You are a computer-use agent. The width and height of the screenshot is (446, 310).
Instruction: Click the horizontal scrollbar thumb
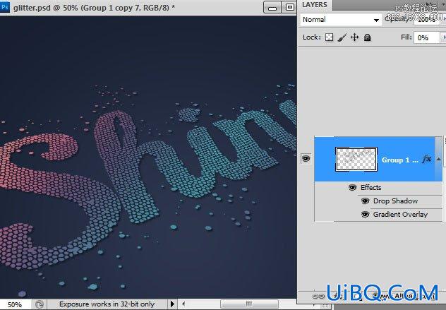[249, 304]
